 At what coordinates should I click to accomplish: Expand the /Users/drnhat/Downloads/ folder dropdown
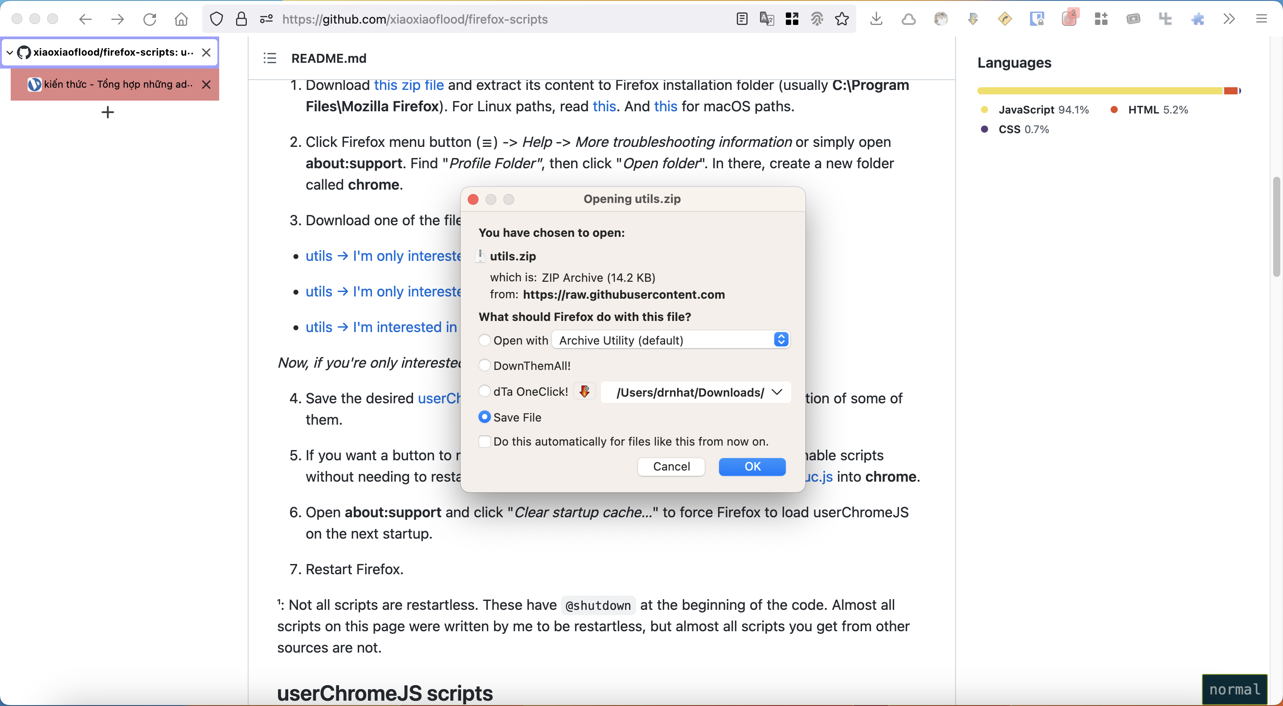click(x=696, y=392)
